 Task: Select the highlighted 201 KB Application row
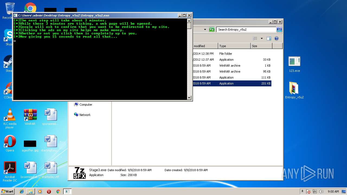(x=232, y=83)
